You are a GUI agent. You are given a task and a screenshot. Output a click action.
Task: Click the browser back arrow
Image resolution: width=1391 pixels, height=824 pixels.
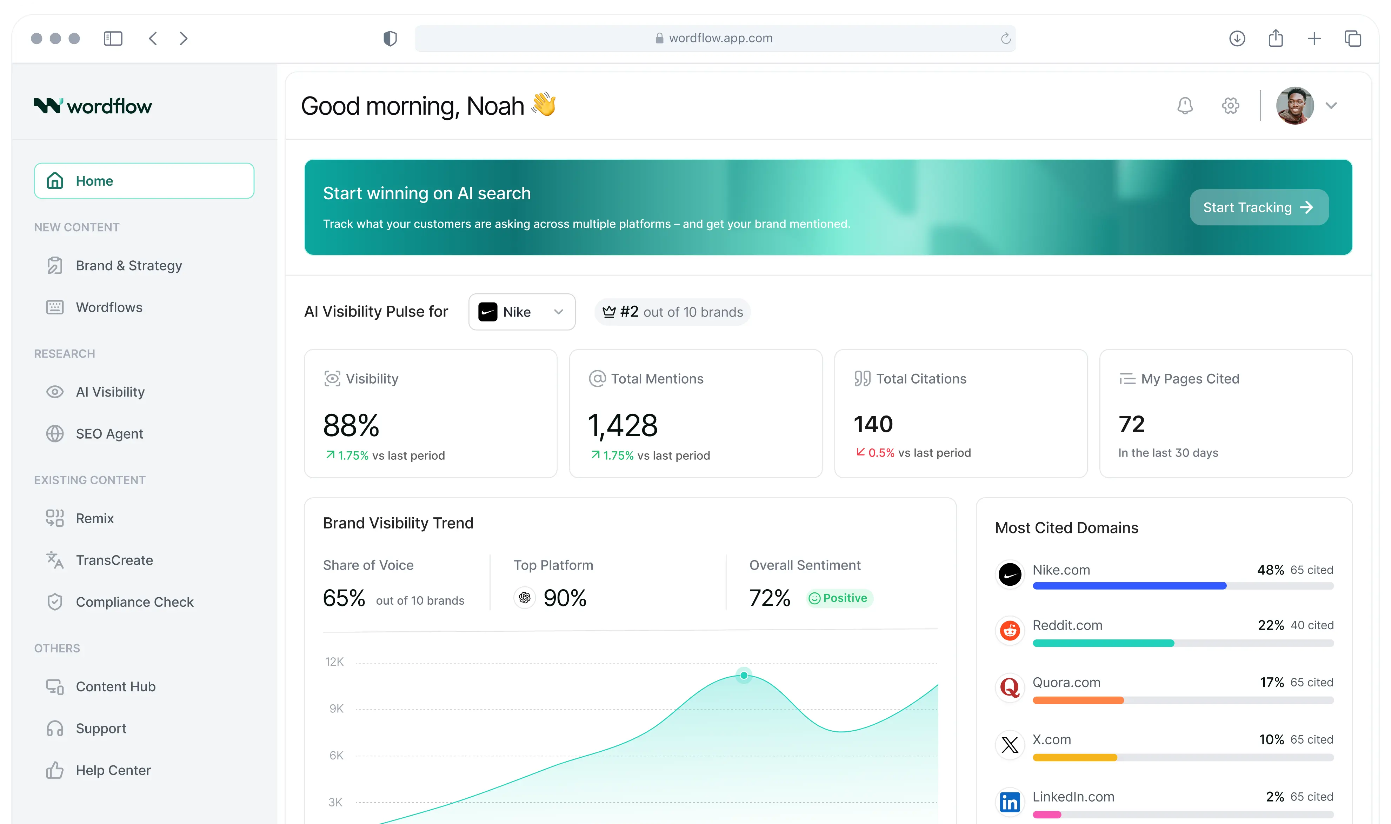pos(153,38)
